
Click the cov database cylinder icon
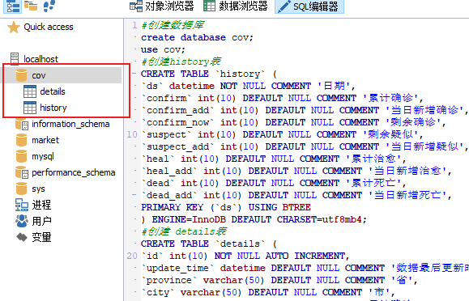pos(21,75)
